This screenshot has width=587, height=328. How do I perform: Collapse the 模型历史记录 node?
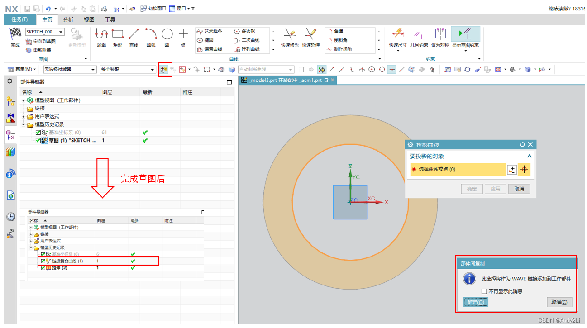(x=24, y=124)
